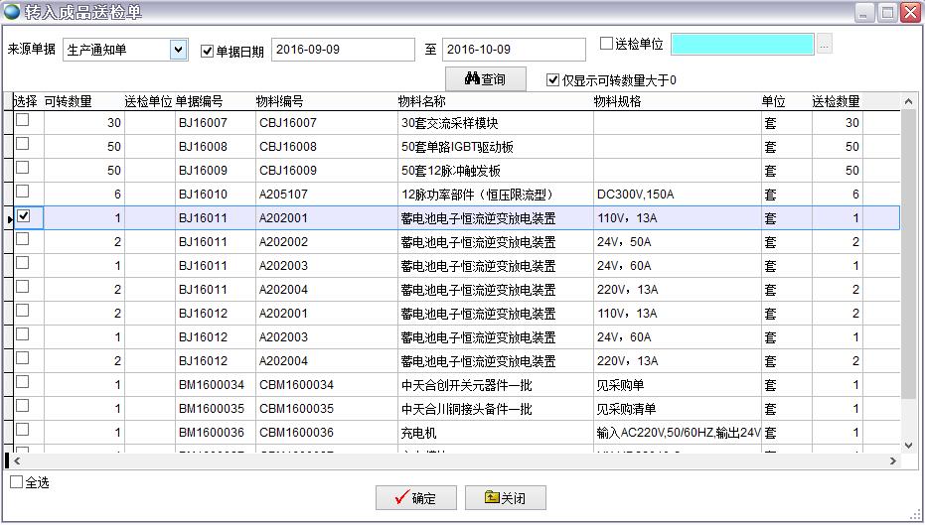
Task: Click vertical scrollbar up arrow
Action: [x=907, y=101]
